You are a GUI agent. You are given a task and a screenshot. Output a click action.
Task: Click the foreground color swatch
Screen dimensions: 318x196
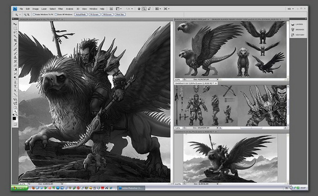coord(14,119)
